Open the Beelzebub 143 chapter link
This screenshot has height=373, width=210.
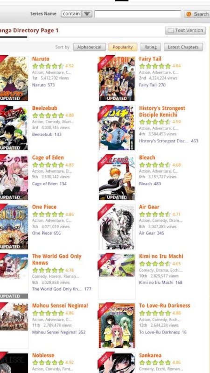click(47, 134)
